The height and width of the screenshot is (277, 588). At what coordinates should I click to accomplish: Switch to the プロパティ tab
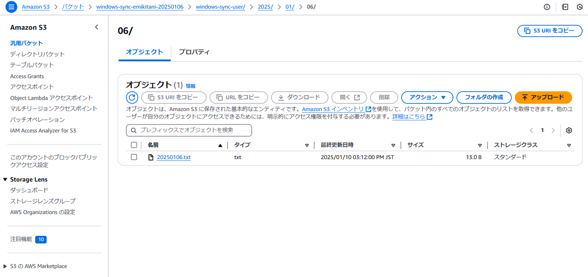[194, 52]
